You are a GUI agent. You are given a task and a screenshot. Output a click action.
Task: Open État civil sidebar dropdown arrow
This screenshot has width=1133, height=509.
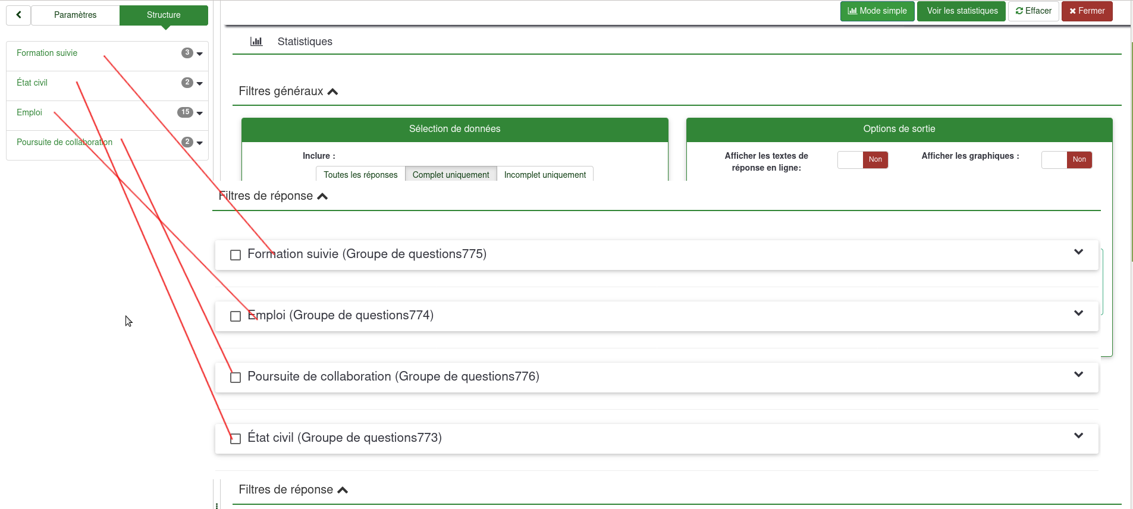tap(199, 83)
